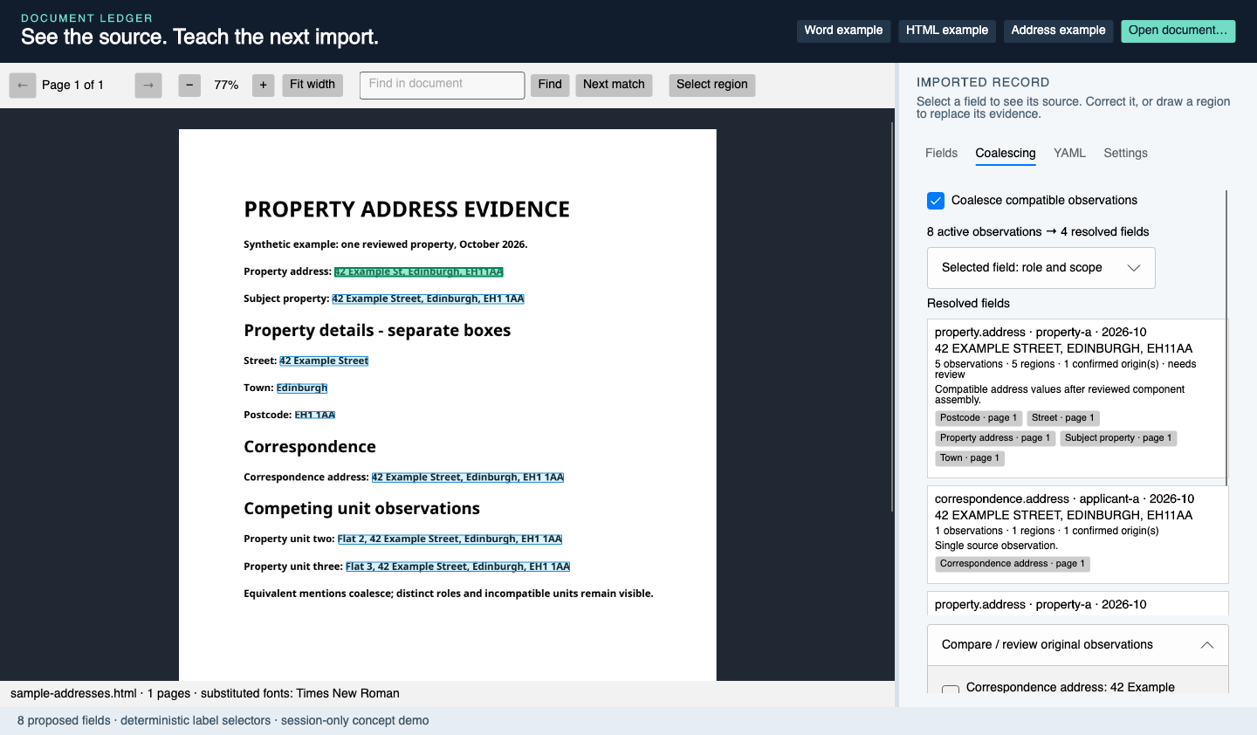Select the Street value 42 Example Street
Viewport: 1257px width, 735px height.
click(x=324, y=361)
